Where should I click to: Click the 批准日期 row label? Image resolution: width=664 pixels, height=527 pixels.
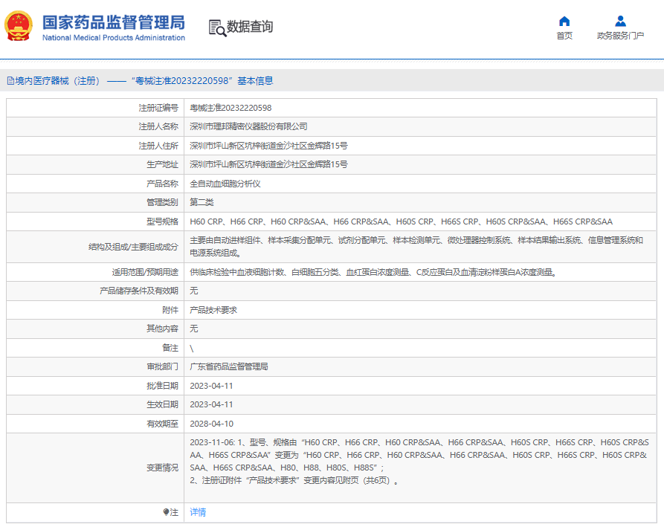click(x=163, y=386)
